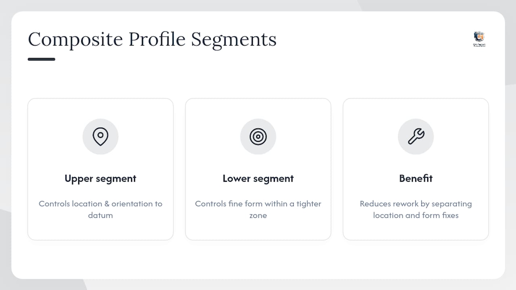
Task: Click the 'Controls fine form within a tighter' line
Action: click(258, 204)
